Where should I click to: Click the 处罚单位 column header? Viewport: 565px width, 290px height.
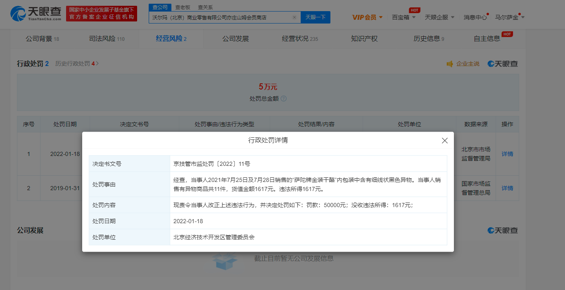[409, 124]
